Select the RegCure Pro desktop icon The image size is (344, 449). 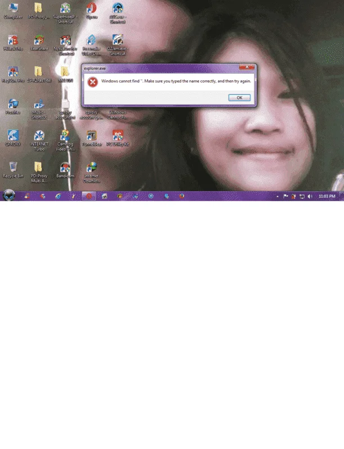point(13,75)
